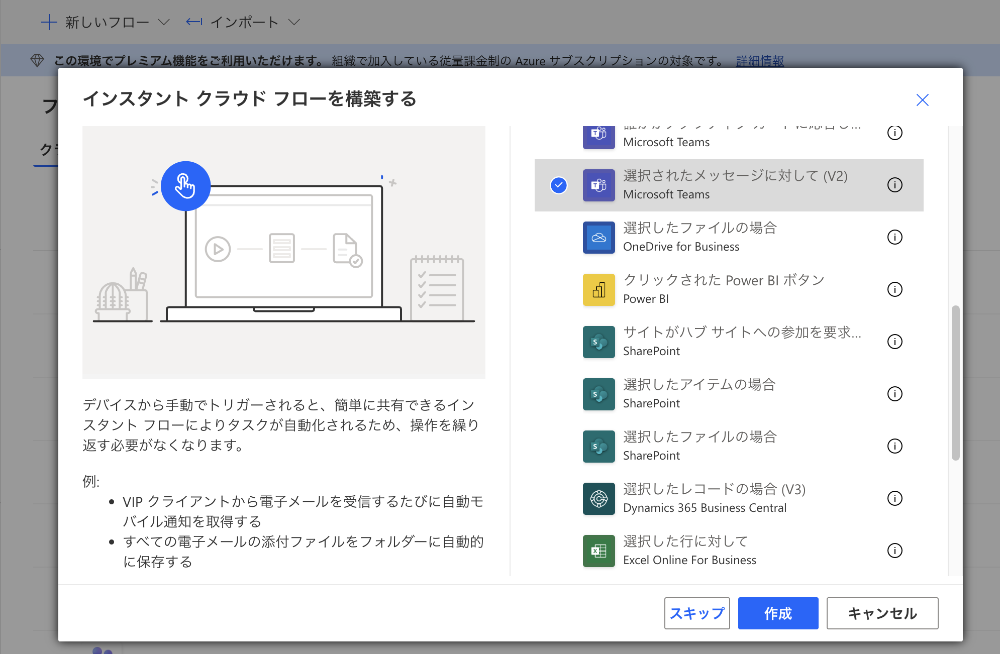
Task: Click SharePoint icon beside サイトがハブ サイトへの参加を要求
Action: (598, 342)
